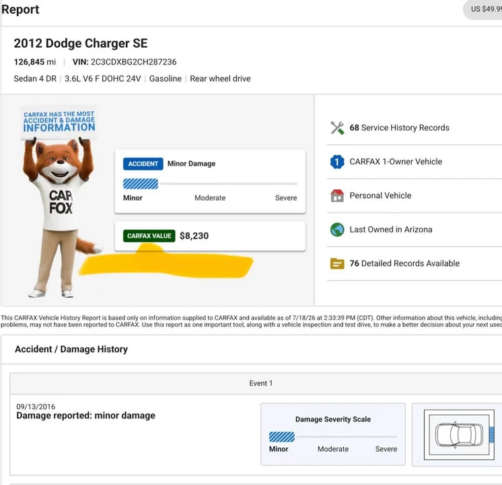Screen dimensions: 502x485
Task: Click the 126,845 mi mileage text
Action: (x=34, y=62)
